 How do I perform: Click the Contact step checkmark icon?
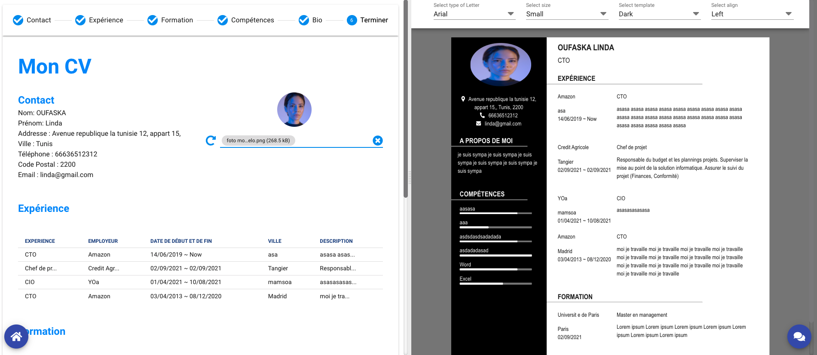(x=18, y=20)
